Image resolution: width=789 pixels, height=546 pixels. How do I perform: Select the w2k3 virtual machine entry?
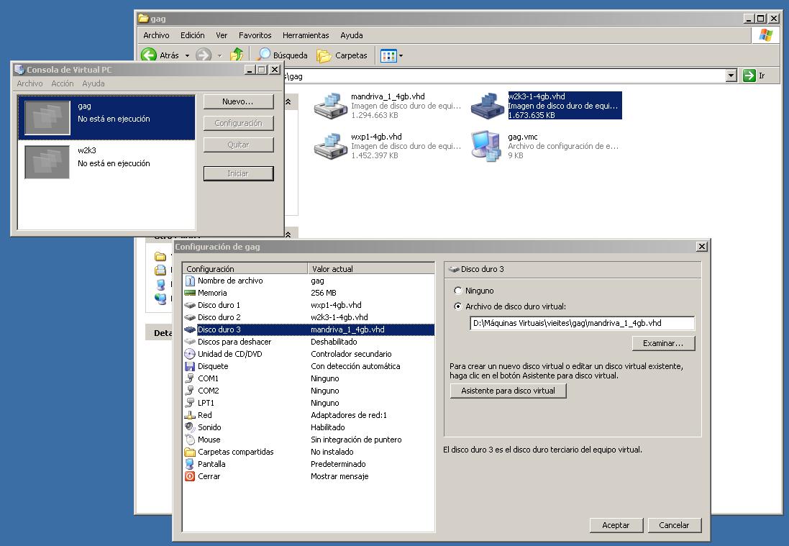pyautogui.click(x=106, y=162)
